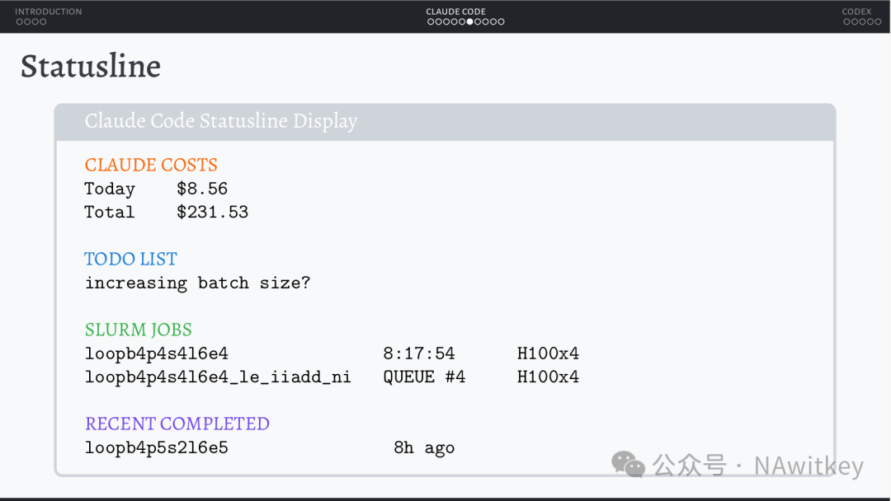Go to the CODEX section header link
Screen dimensions: 891x501
click(856, 12)
